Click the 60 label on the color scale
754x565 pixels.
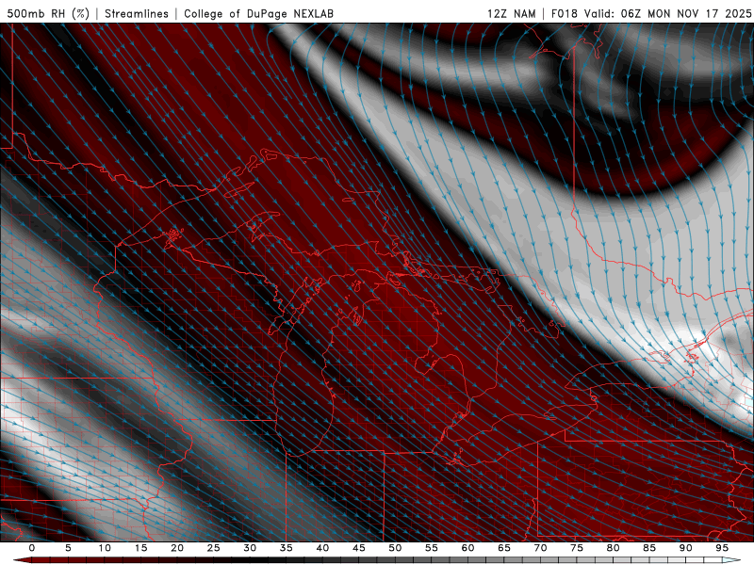467,548
